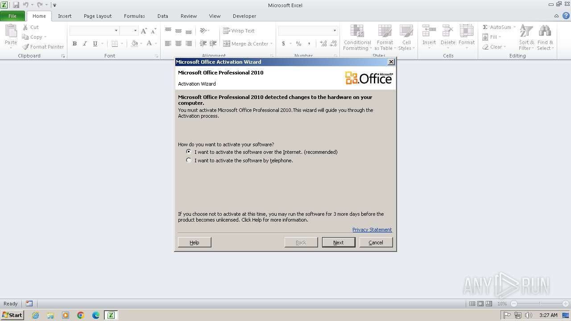This screenshot has height=321, width=571.
Task: Toggle Bold formatting
Action: pyautogui.click(x=74, y=44)
